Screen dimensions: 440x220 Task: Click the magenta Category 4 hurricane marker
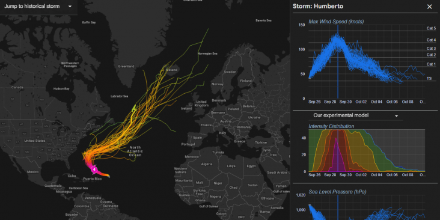(x=94, y=170)
